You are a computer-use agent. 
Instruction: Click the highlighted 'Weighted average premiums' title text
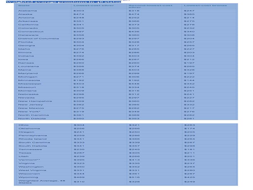click(63, 2)
